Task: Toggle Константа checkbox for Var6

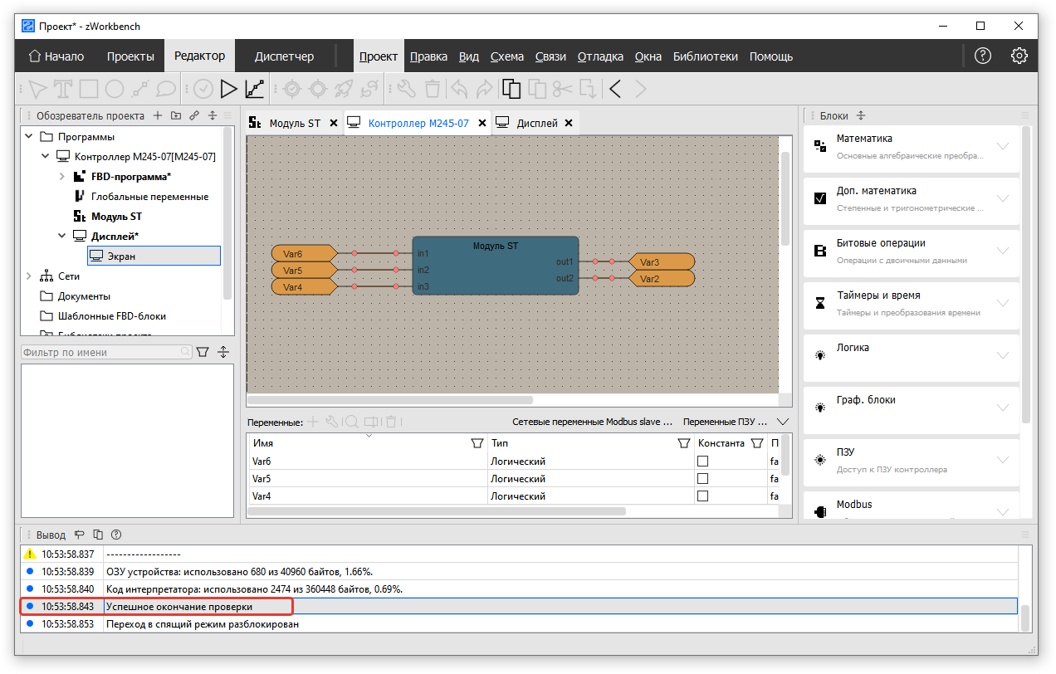Action: [703, 462]
